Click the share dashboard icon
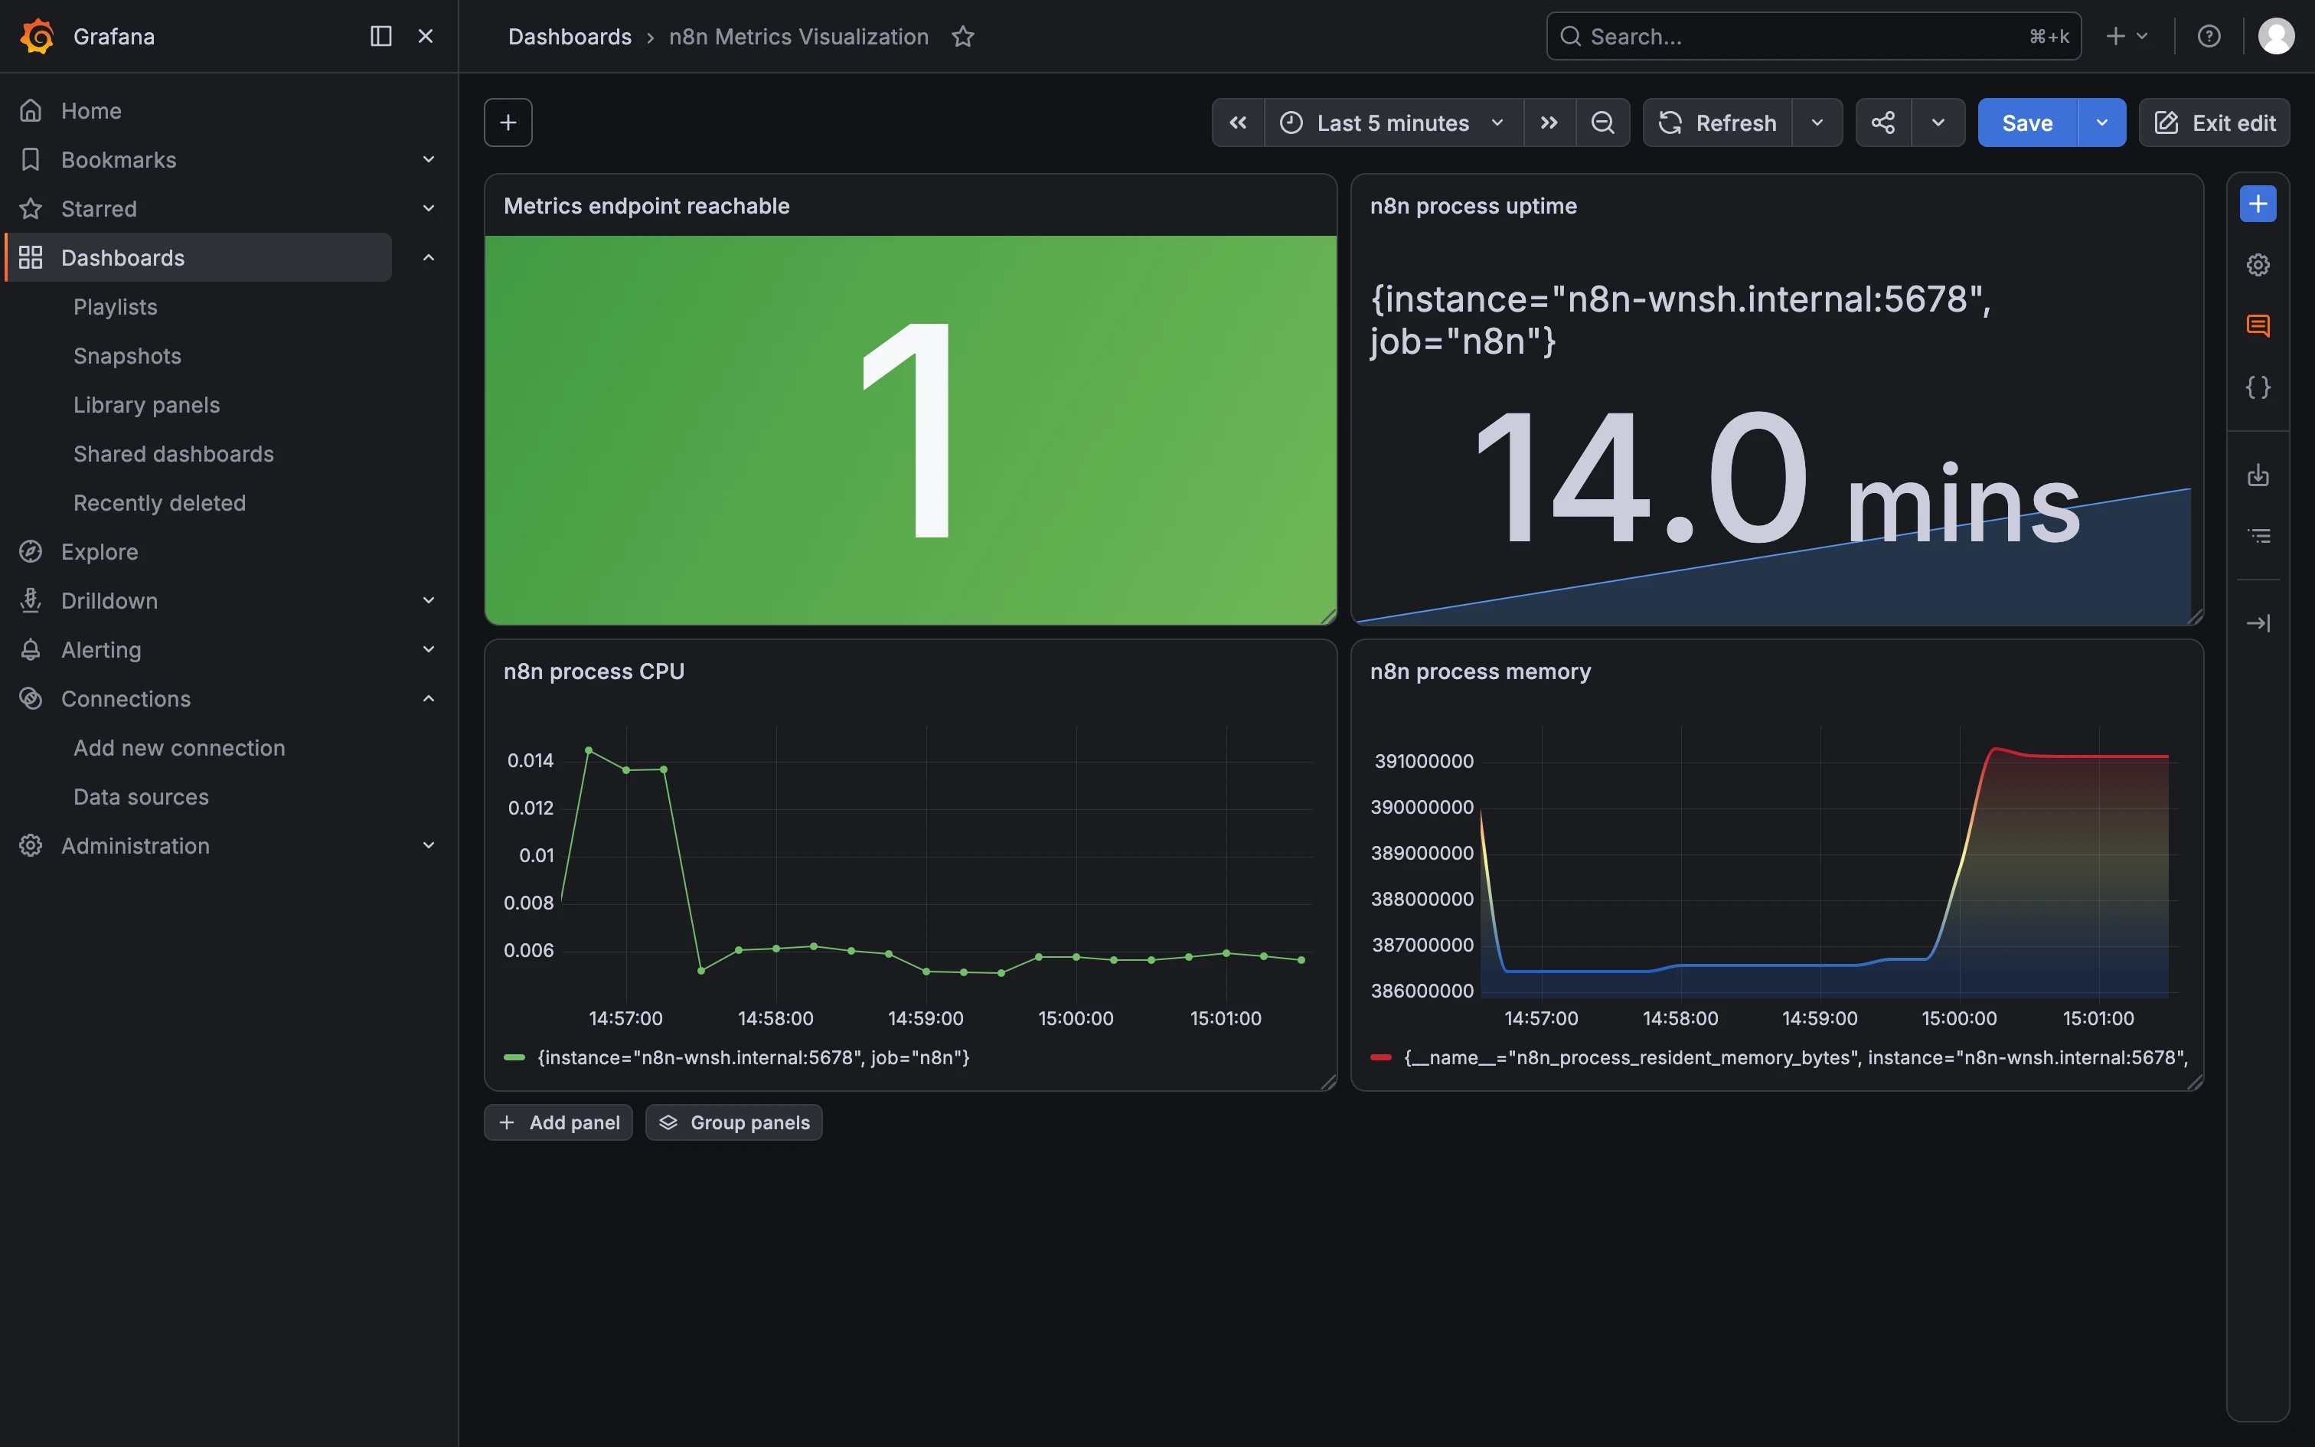This screenshot has height=1447, width=2315. click(x=1882, y=122)
